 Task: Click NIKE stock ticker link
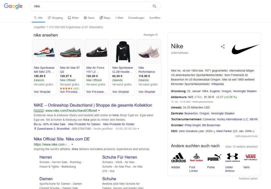click(191, 97)
